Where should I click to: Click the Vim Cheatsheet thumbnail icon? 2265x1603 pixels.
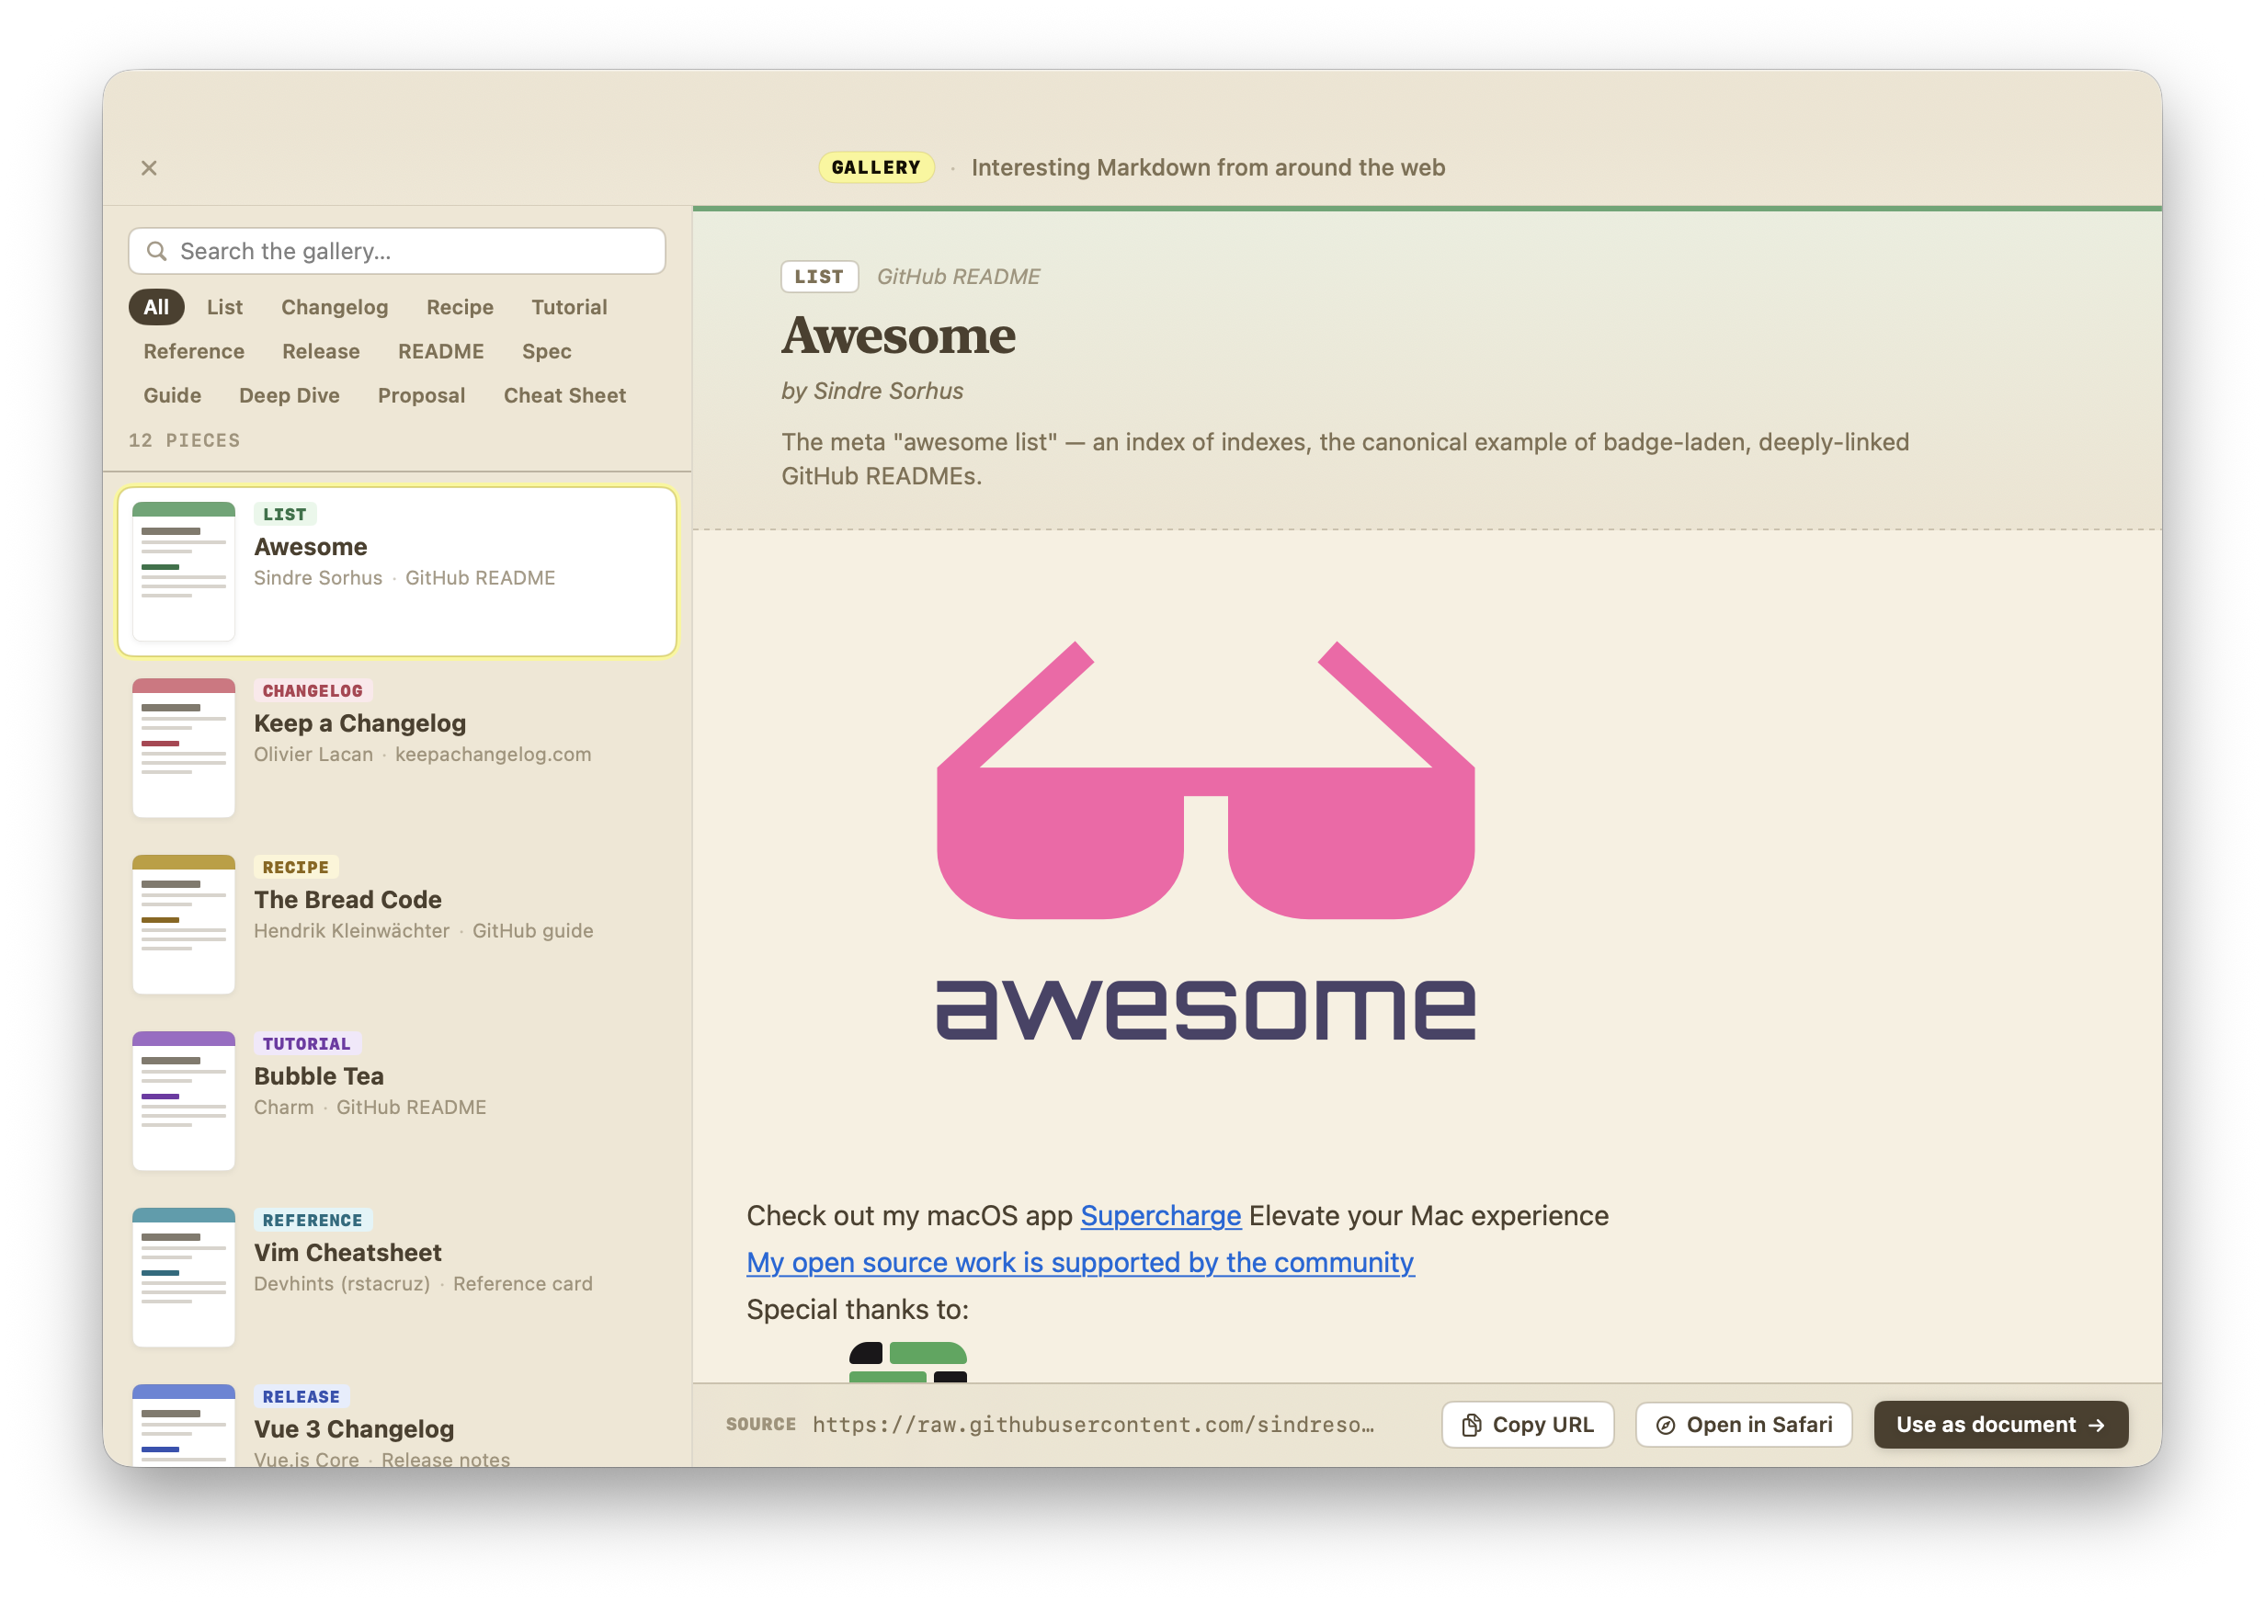pos(184,1278)
